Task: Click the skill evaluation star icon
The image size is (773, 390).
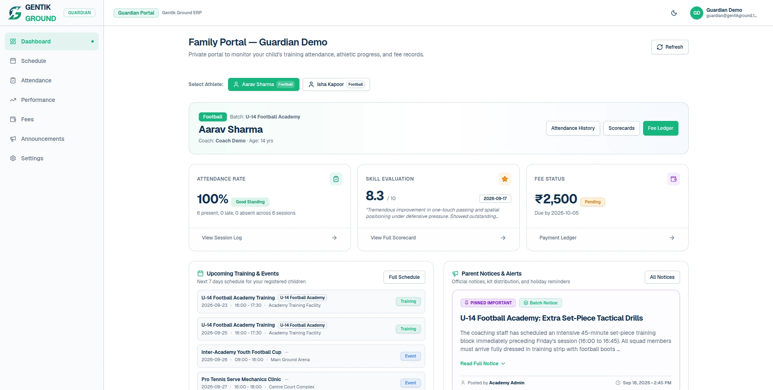Action: click(505, 179)
